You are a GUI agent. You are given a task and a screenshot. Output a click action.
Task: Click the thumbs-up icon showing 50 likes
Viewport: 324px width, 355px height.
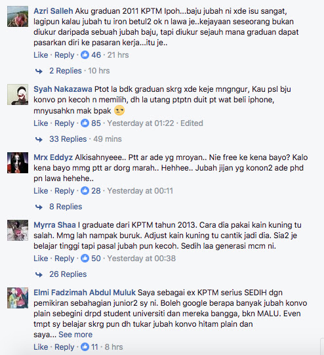[85, 258]
